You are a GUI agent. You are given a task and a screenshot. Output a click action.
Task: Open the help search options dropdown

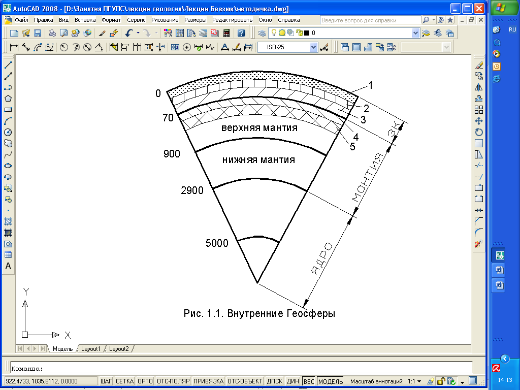click(x=434, y=20)
